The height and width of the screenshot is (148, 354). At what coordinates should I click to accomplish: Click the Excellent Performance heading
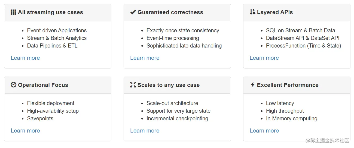click(288, 85)
